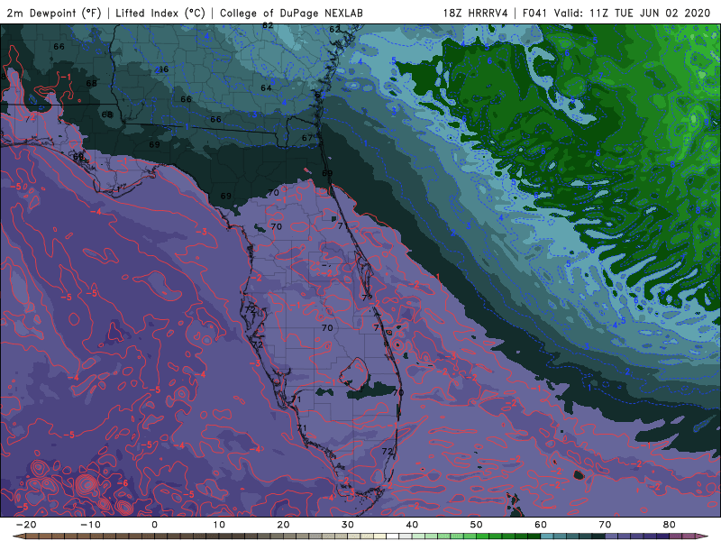Click the "College of DuPage NEXLAB" text

click(x=291, y=13)
